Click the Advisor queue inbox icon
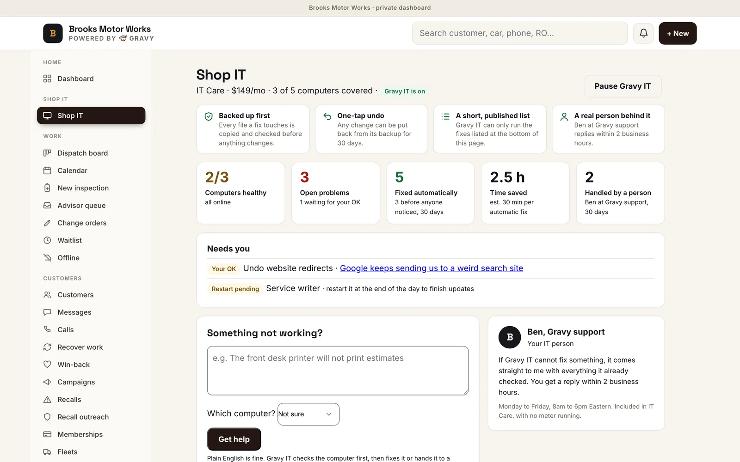This screenshot has width=740, height=462. 47,206
